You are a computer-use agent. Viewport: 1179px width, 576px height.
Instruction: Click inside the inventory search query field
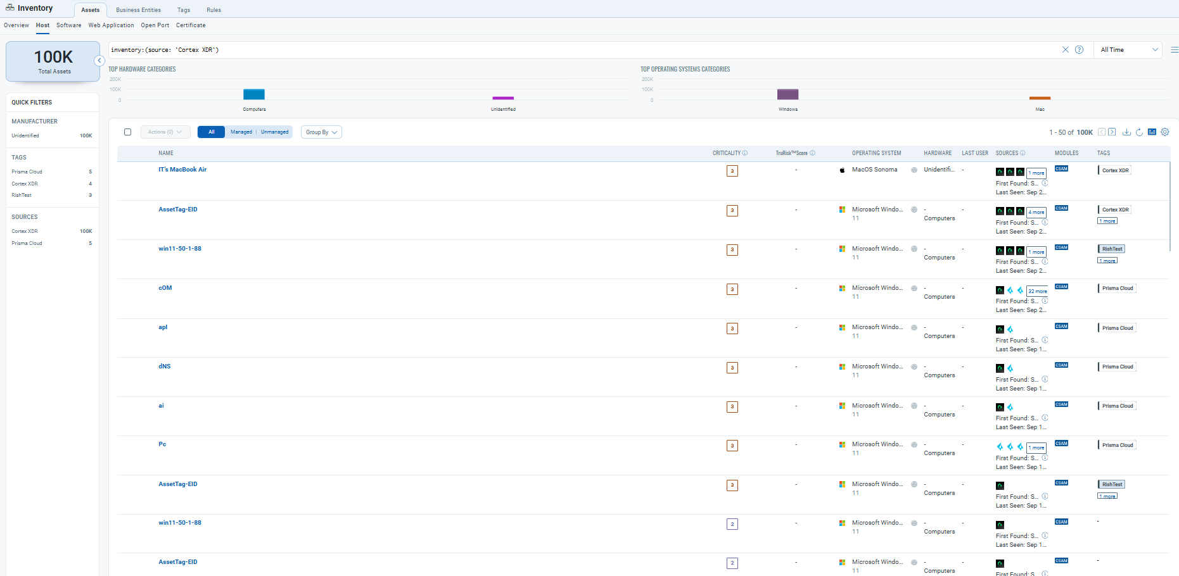[x=570, y=50]
